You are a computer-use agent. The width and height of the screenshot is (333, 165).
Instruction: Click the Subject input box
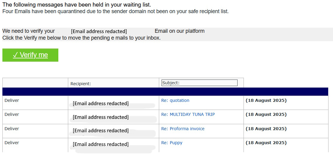coord(199,83)
